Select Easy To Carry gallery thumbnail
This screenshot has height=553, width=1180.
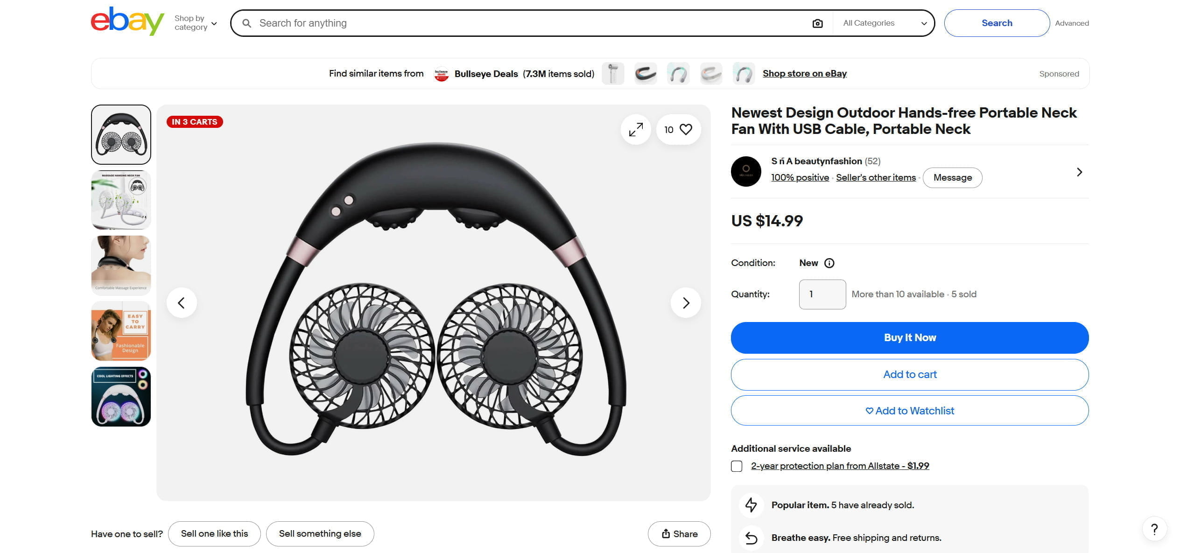click(x=121, y=331)
